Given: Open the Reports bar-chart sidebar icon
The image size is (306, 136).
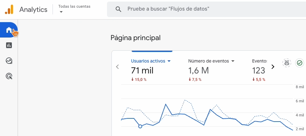Looking at the screenshot, I should pyautogui.click(x=9, y=45).
